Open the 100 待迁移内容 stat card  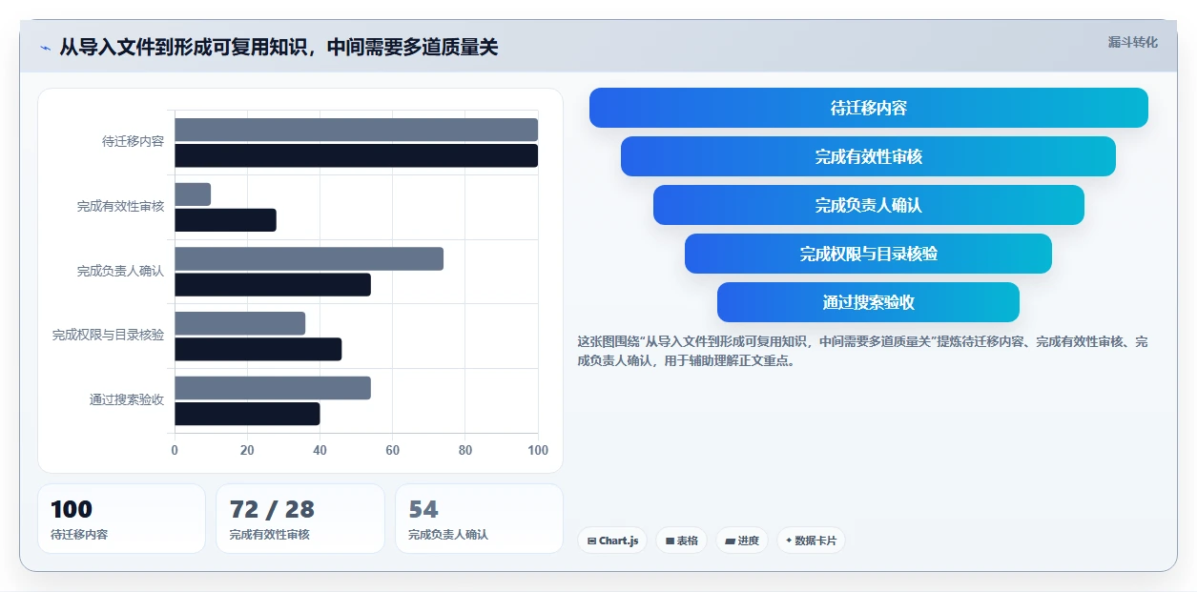pyautogui.click(x=121, y=519)
